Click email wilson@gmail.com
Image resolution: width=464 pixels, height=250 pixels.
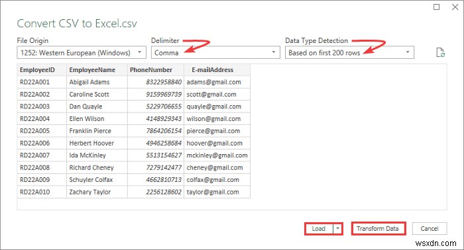point(213,118)
